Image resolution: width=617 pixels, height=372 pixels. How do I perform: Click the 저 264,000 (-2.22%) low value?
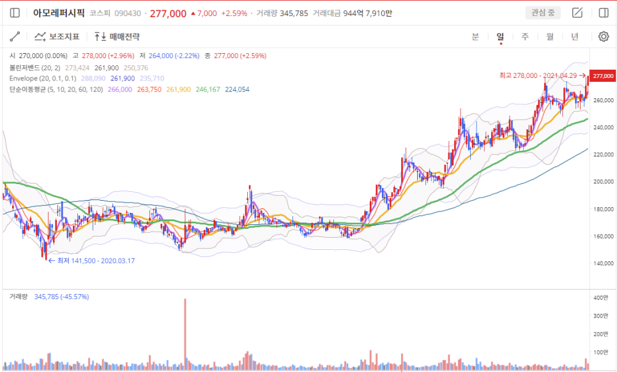coord(170,56)
